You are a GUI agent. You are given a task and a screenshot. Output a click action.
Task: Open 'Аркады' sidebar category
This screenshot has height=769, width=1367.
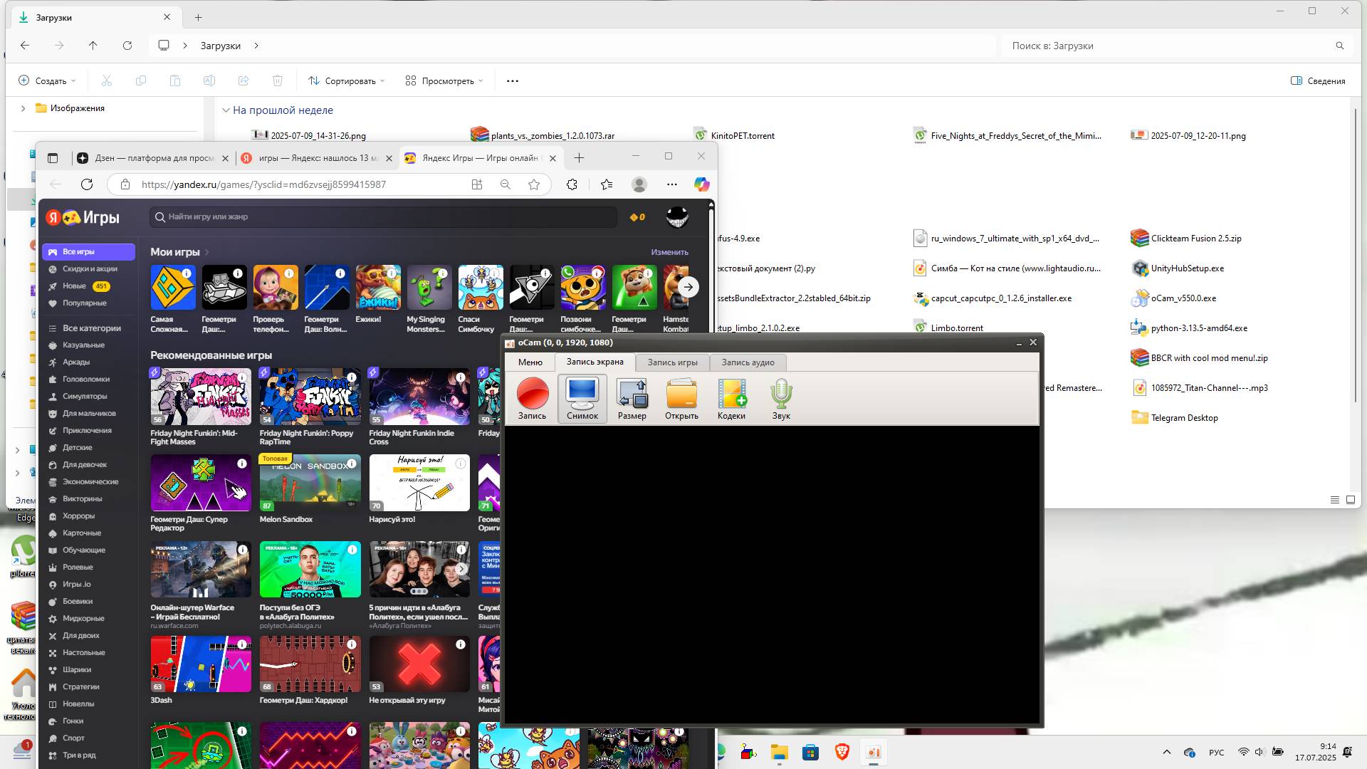(75, 362)
